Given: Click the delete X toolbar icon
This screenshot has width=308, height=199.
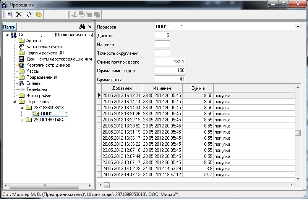Looking at the screenshot, I should (x=19, y=14).
